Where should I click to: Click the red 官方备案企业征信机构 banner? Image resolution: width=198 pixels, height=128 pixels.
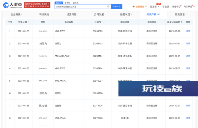[37, 5]
